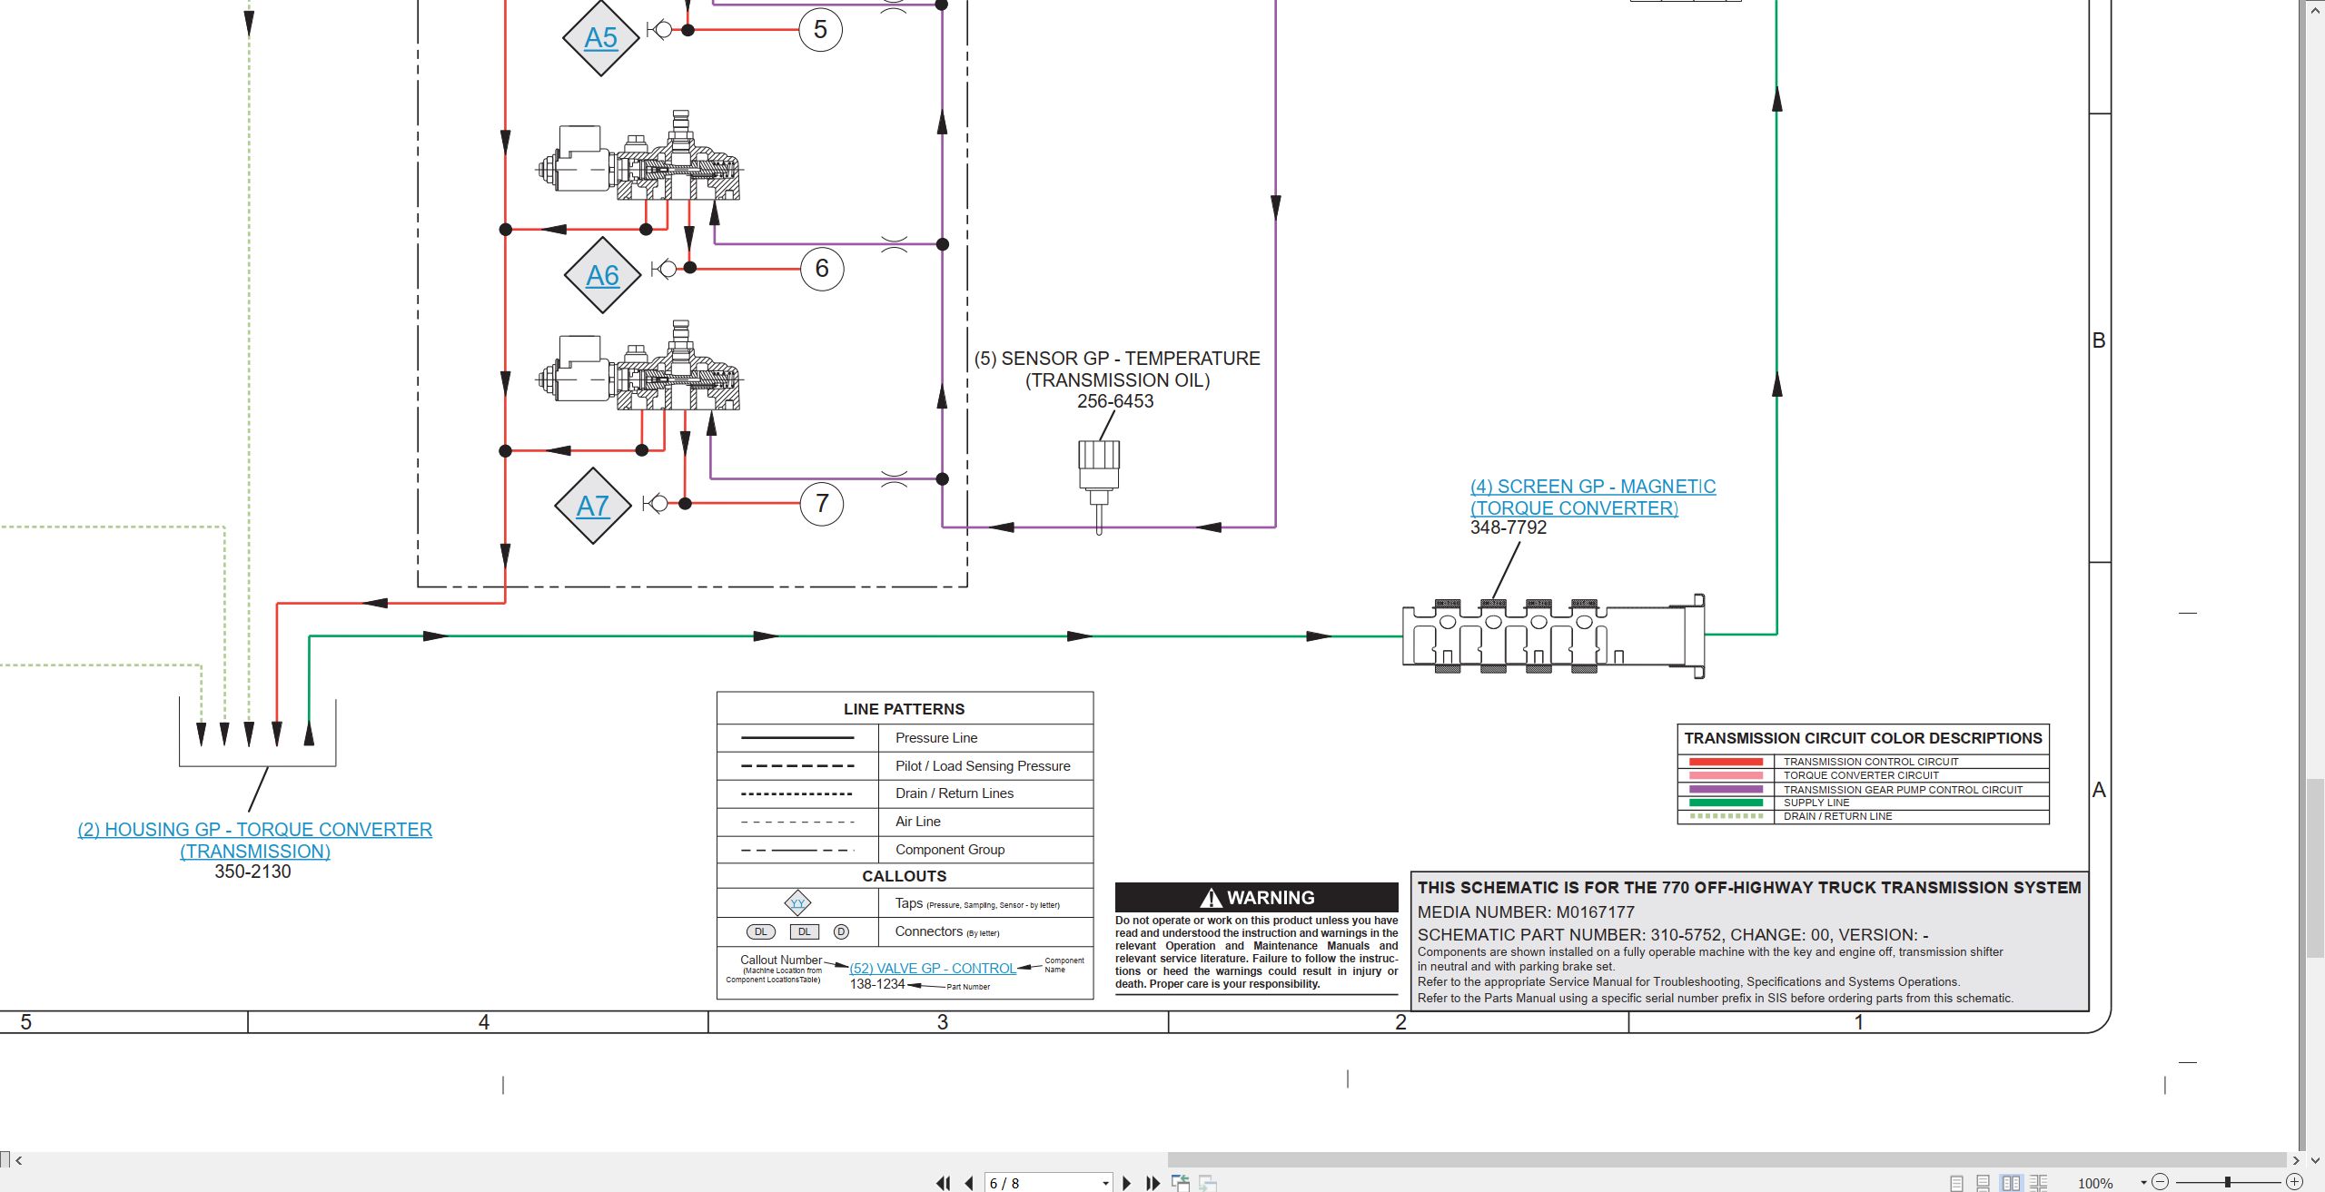
Task: Click the zoom in plus button
Action: [2294, 1182]
